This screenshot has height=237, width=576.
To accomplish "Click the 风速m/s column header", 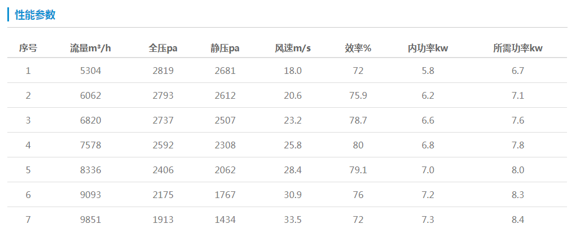I will [x=293, y=49].
